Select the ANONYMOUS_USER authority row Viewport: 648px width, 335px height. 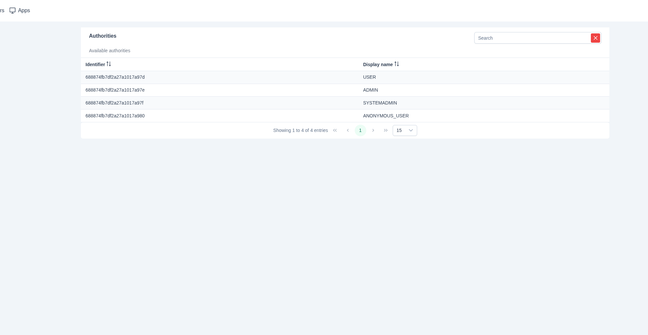(x=386, y=116)
